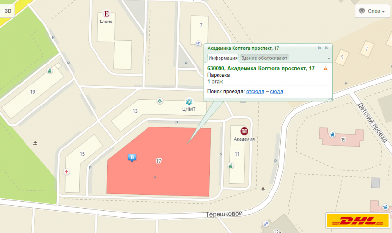Click the Елена store icon

click(106, 14)
